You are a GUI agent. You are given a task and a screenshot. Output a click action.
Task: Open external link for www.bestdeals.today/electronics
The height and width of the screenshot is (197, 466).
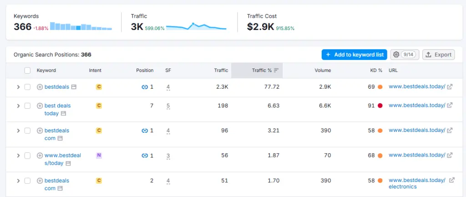pos(451,180)
